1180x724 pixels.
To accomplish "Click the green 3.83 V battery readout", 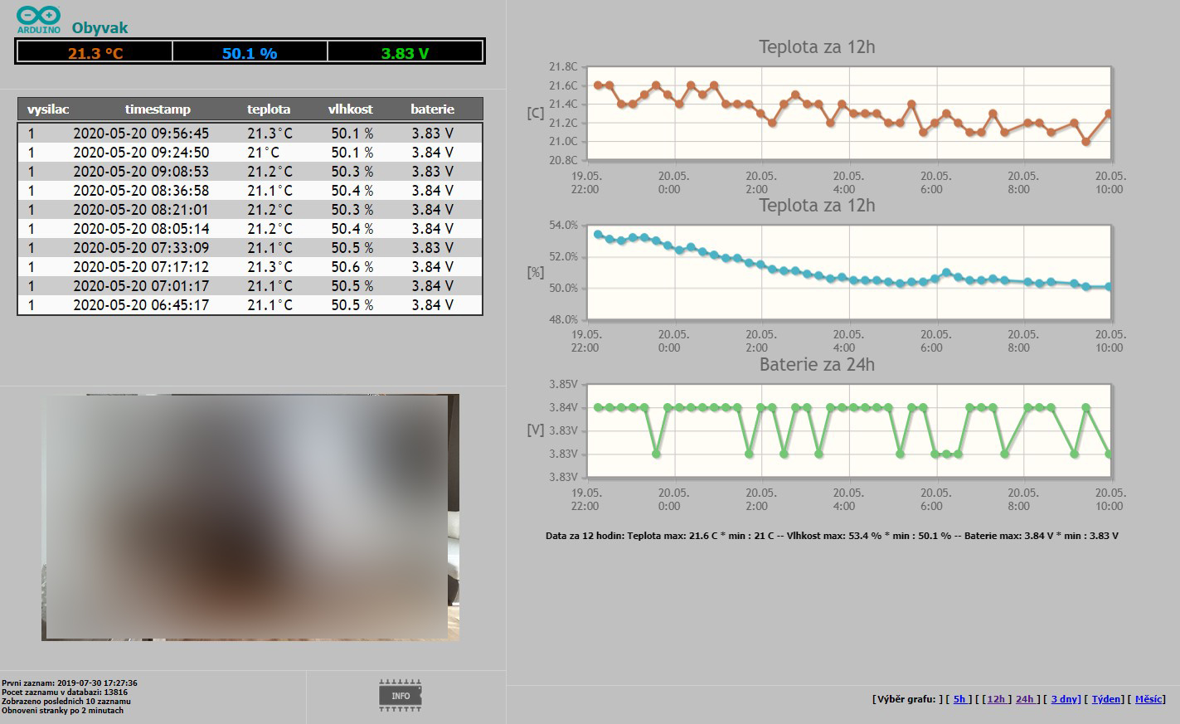I will click(x=405, y=53).
